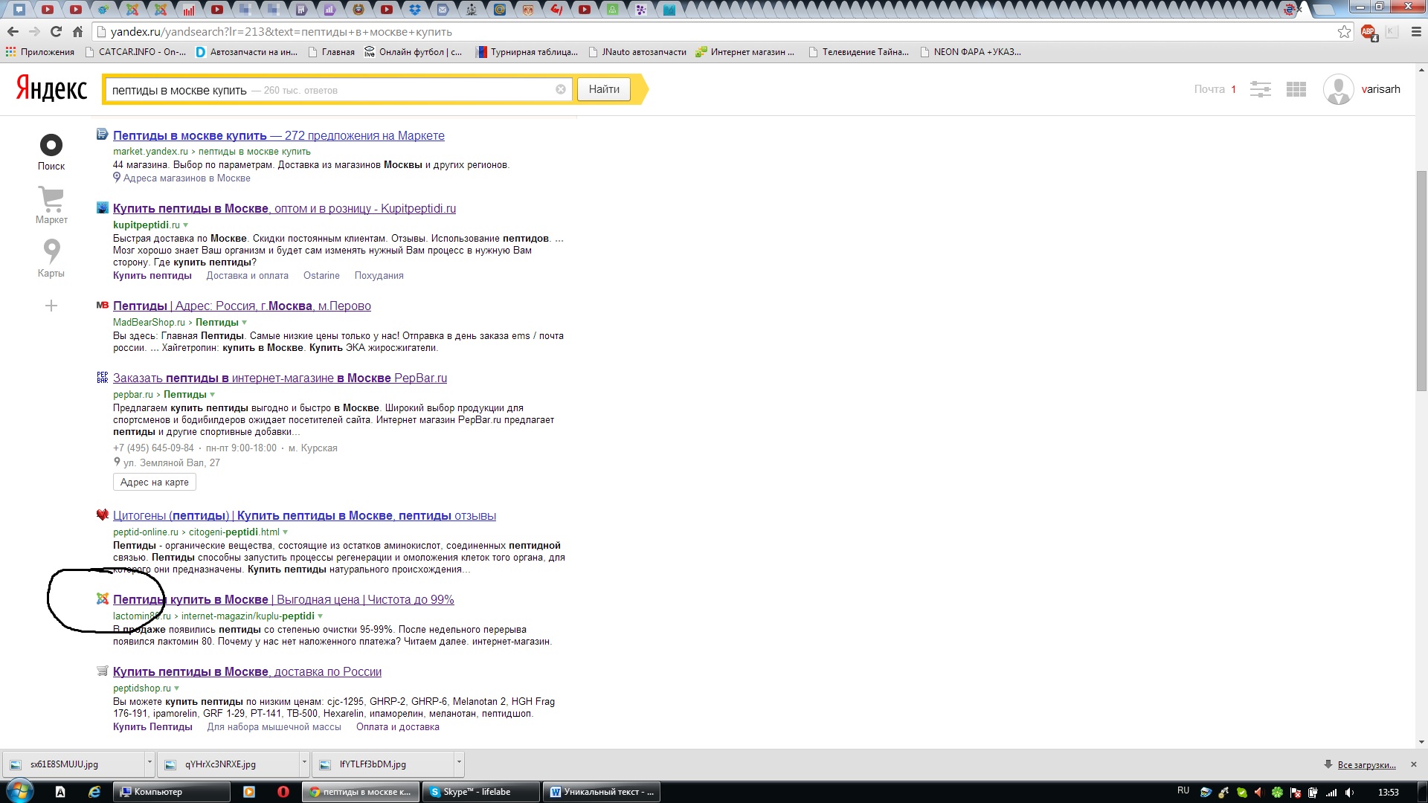
Task: Switch to the Skype taskbar window
Action: point(480,792)
